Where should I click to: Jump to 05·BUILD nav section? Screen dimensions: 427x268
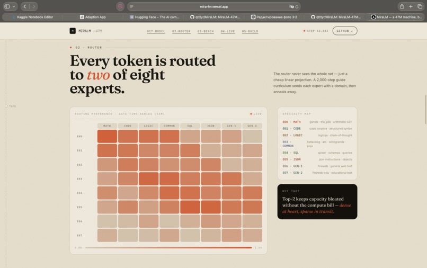[x=250, y=31]
